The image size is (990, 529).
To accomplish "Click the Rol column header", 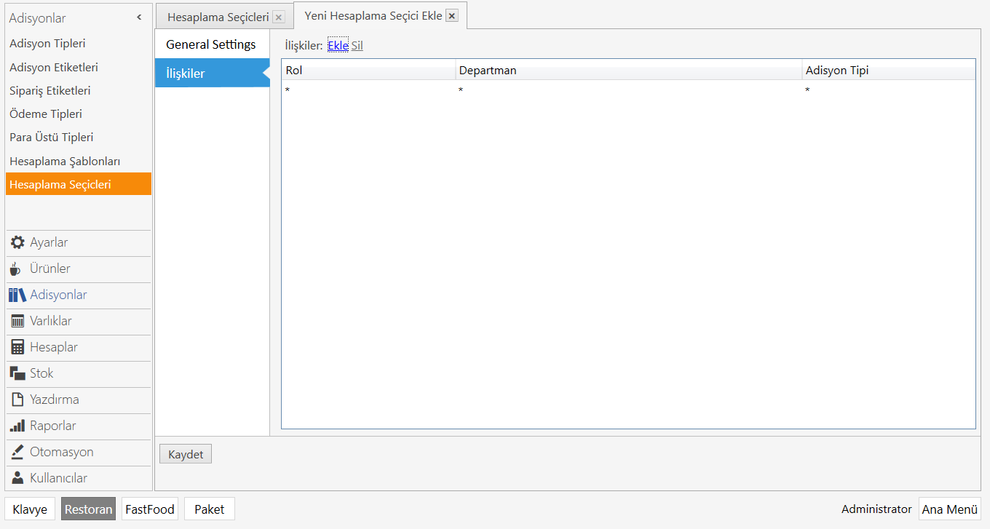I will (x=368, y=71).
